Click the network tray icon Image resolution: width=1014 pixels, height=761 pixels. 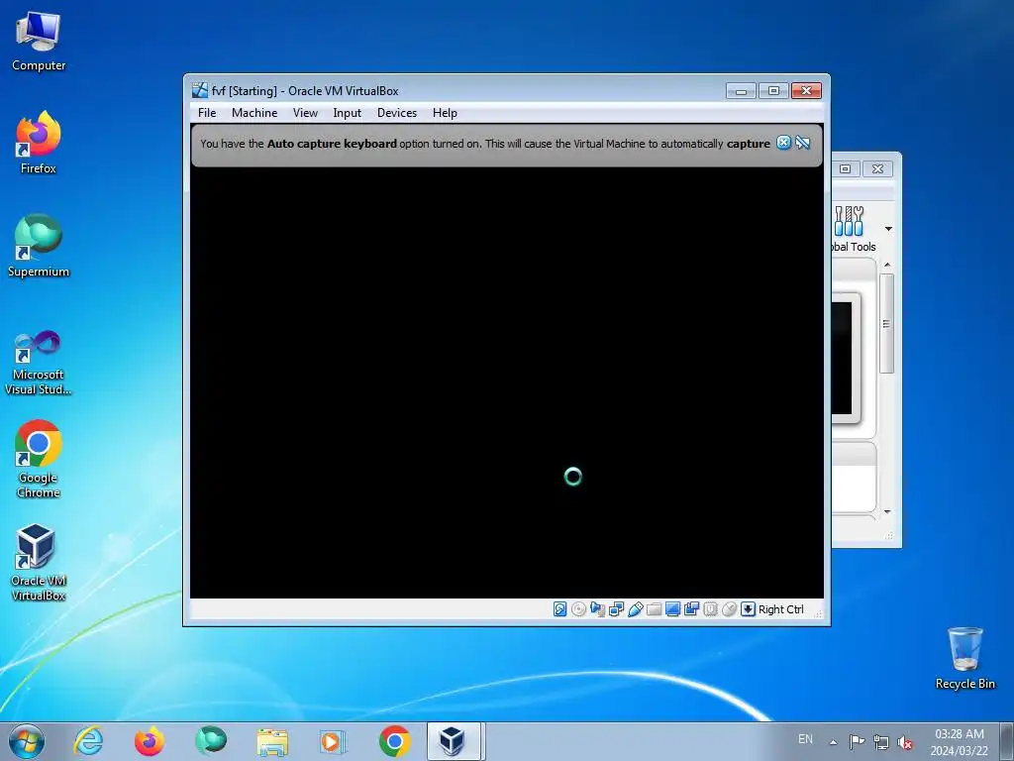(x=880, y=742)
